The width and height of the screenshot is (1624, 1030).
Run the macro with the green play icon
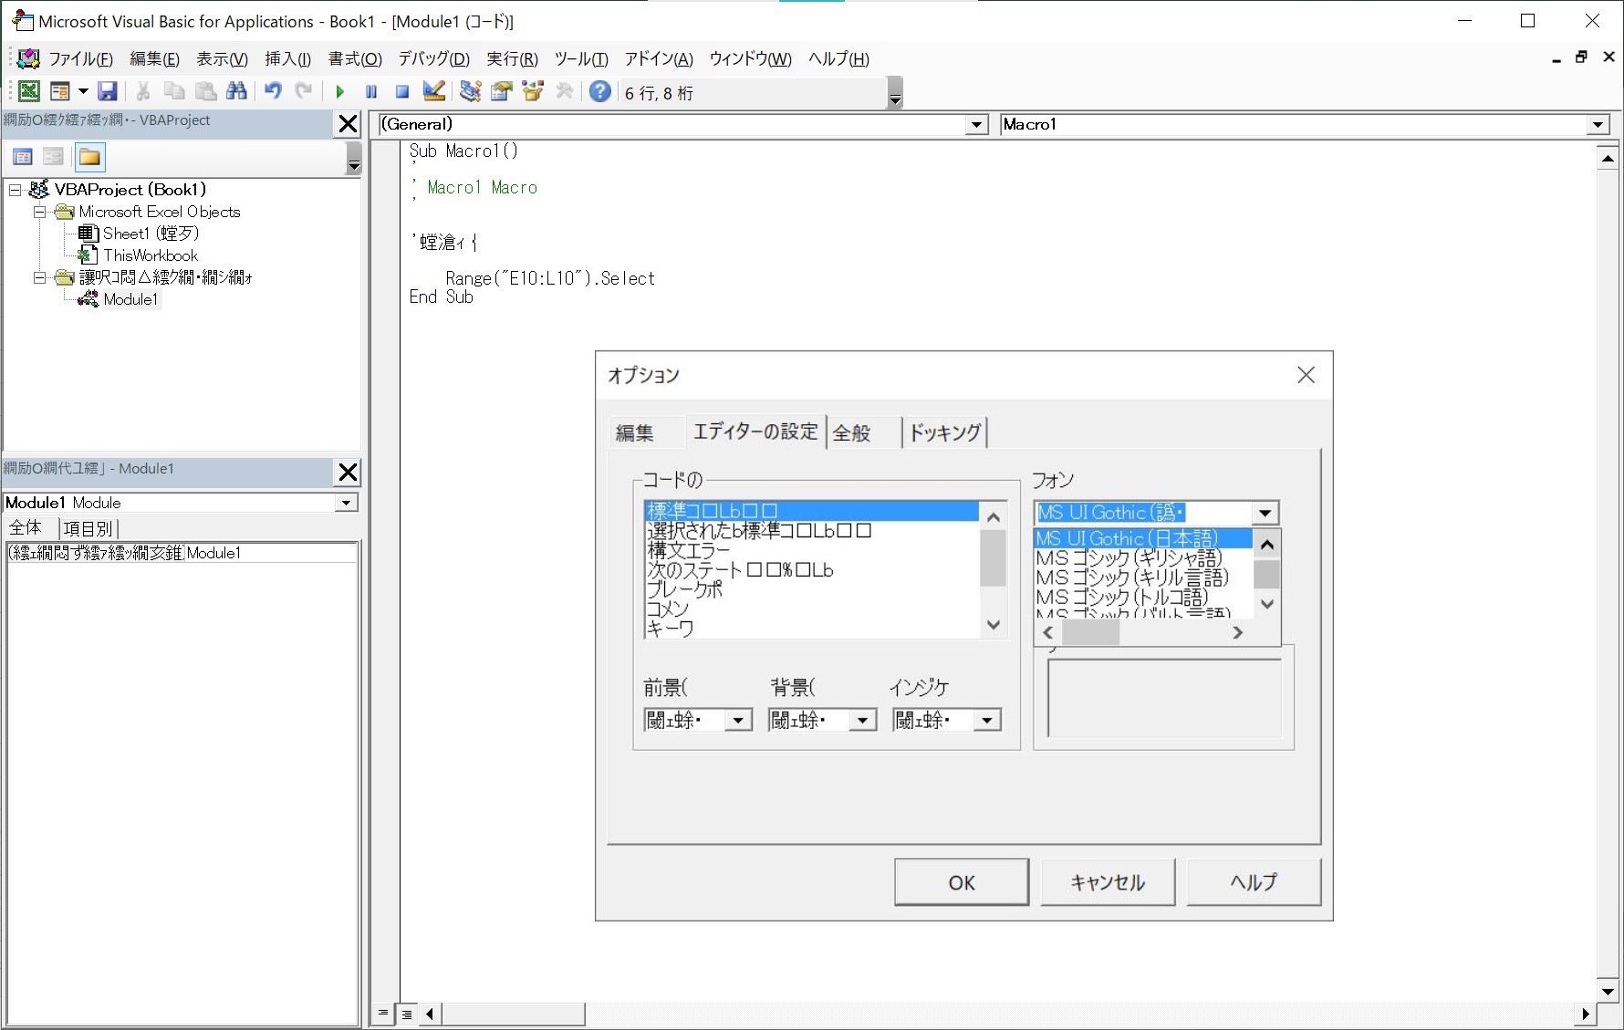[x=340, y=91]
